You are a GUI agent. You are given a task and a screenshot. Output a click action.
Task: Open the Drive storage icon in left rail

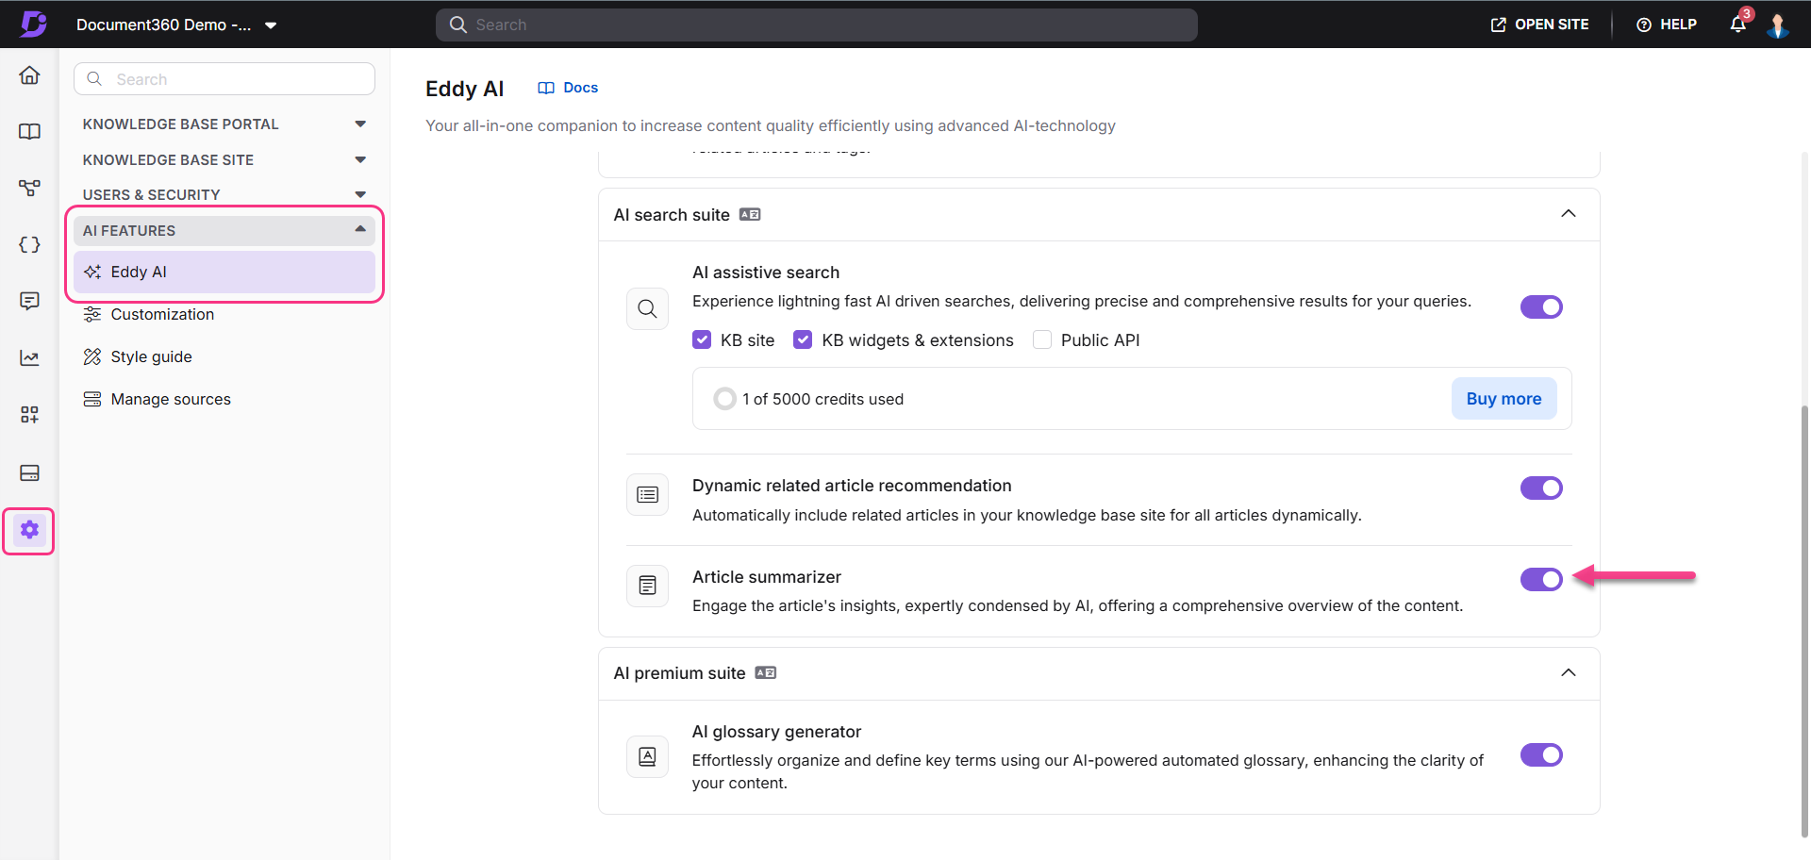[29, 472]
